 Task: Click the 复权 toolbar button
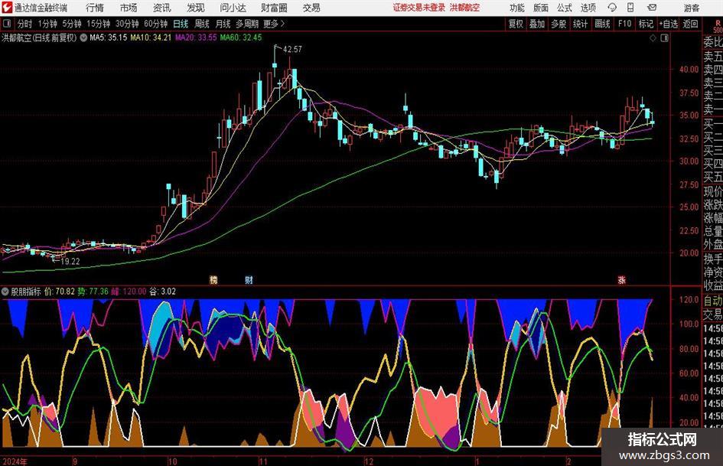[x=516, y=24]
